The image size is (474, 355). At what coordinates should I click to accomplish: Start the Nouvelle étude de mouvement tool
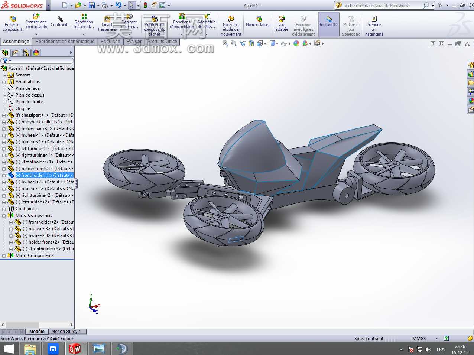(x=231, y=26)
